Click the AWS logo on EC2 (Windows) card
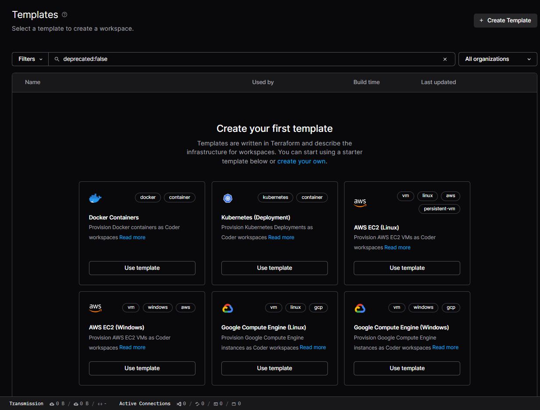 point(95,308)
